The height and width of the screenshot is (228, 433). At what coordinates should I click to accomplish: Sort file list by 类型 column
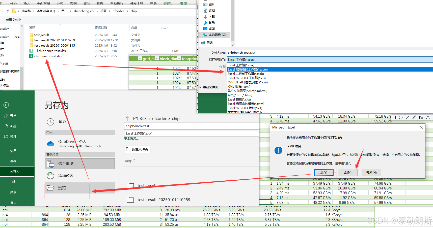134,27
